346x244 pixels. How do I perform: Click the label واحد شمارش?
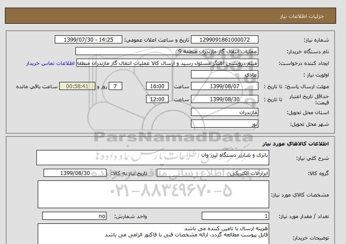(131, 217)
